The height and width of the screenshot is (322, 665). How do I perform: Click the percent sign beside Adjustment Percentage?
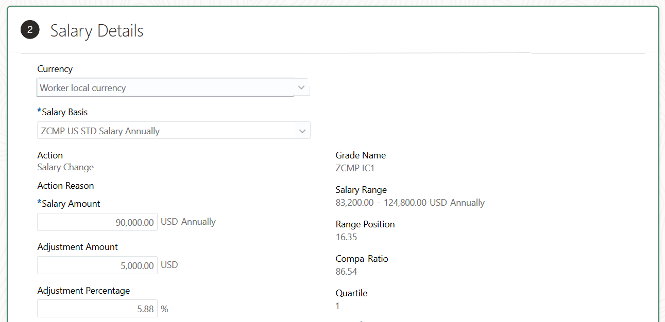point(164,309)
